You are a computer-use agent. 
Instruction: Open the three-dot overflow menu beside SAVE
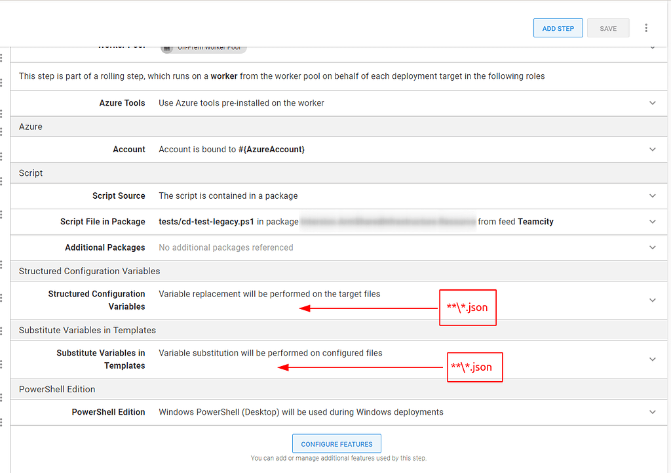(646, 28)
